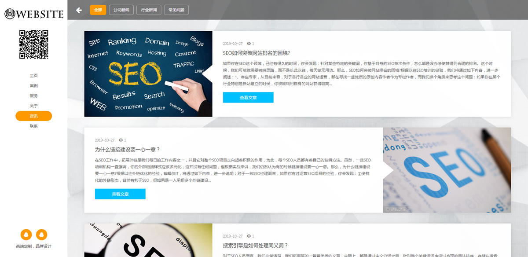This screenshot has height=257, width=528.
Task: Open 联系 in the sidebar menu
Action: [x=34, y=126]
